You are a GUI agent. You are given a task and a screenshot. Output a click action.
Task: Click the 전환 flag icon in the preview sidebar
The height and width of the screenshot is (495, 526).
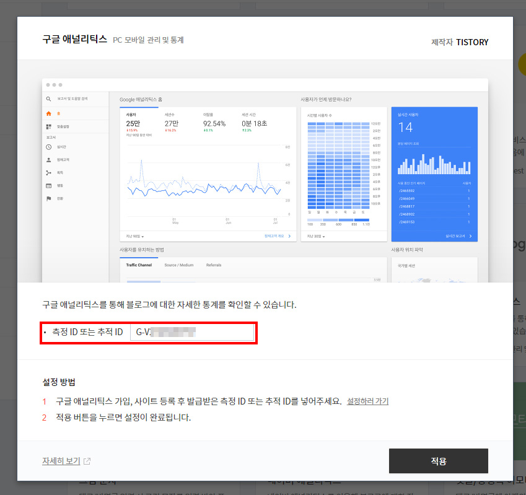[x=49, y=198]
